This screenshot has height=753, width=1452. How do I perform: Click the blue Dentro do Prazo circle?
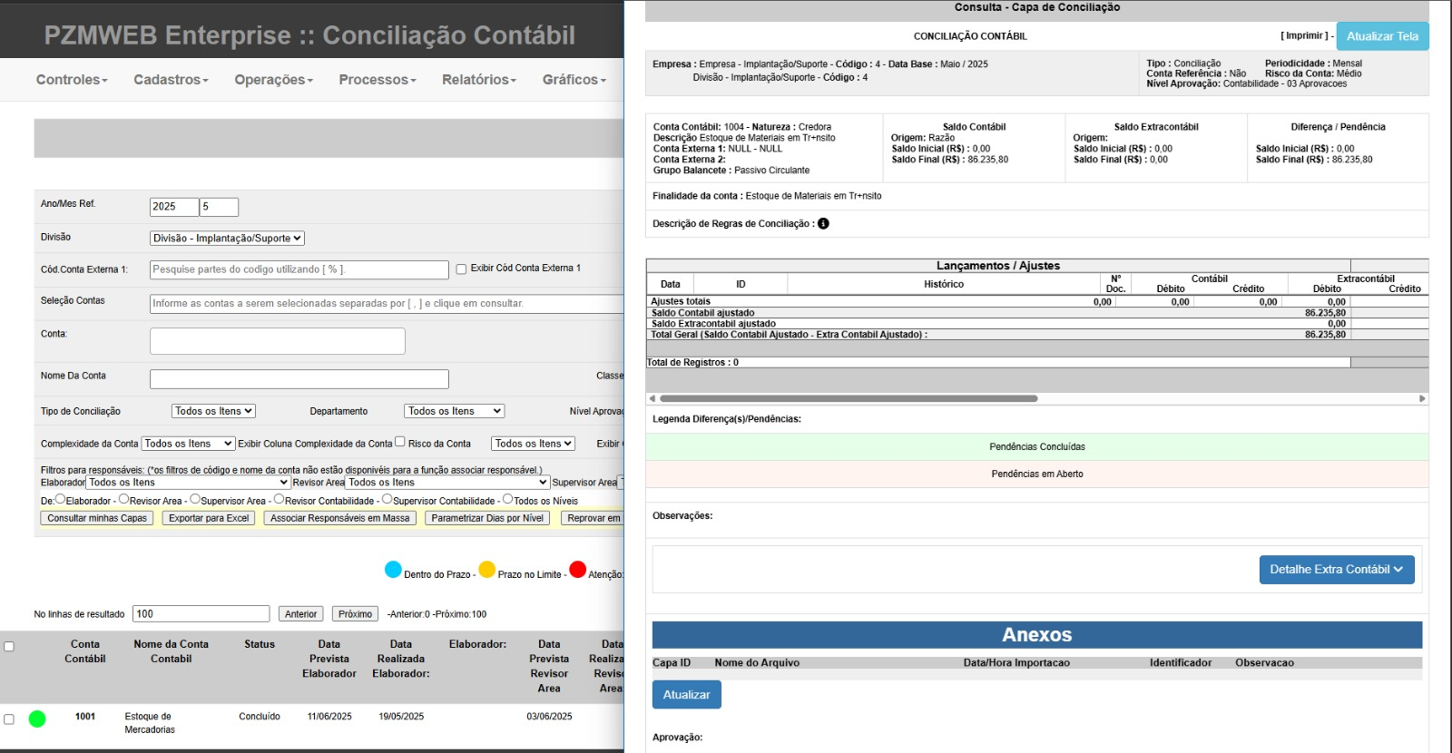[393, 570]
